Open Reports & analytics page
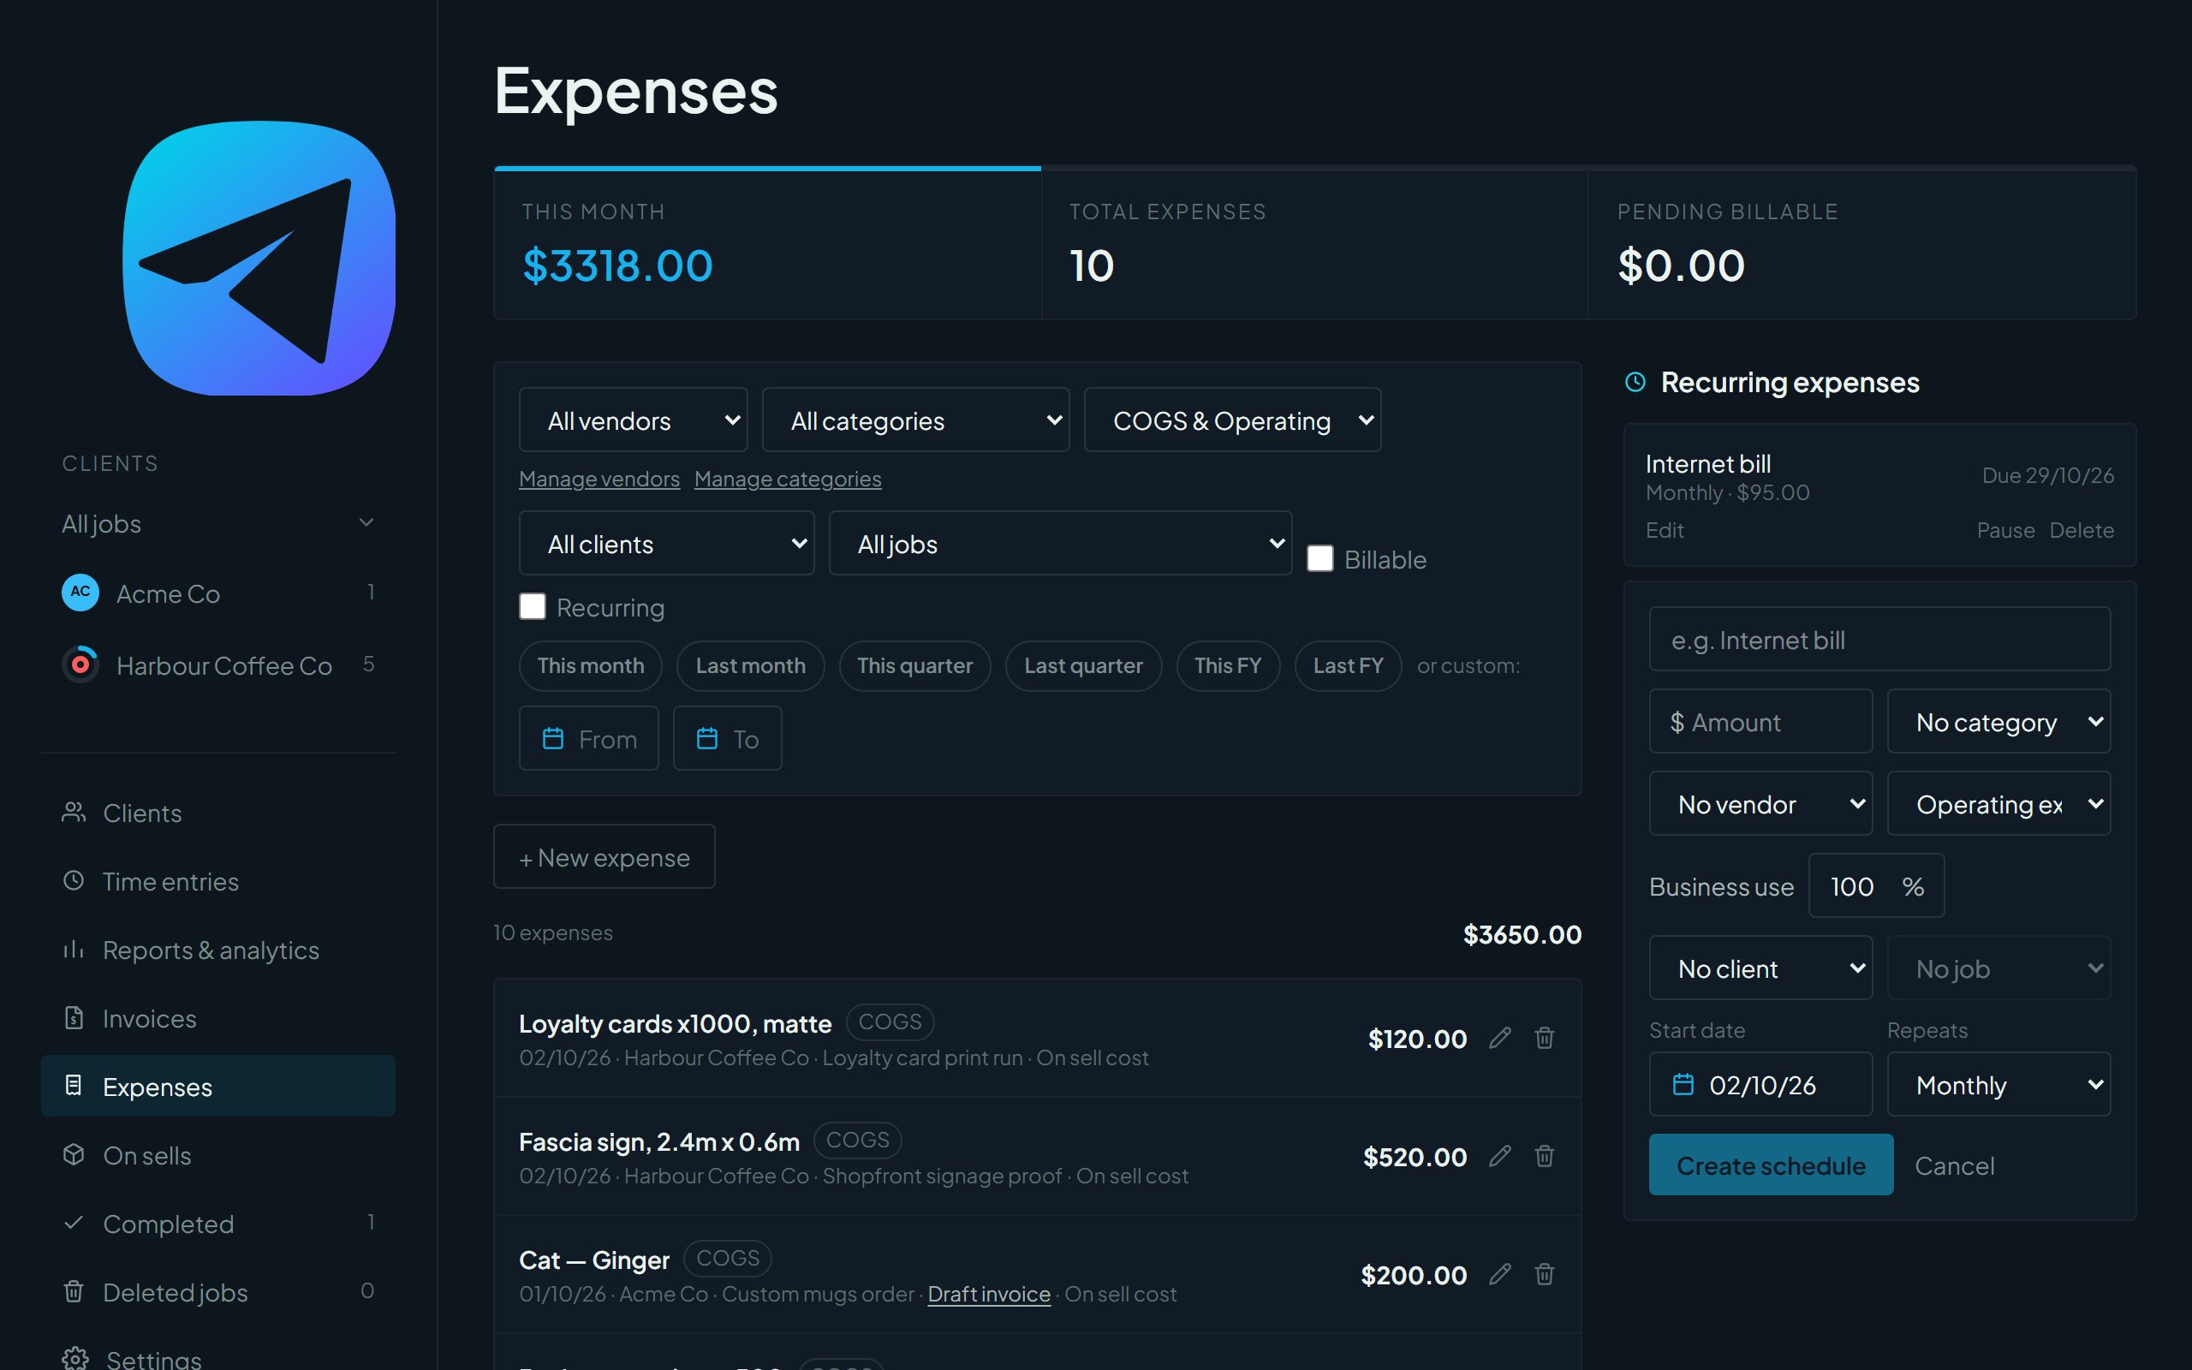This screenshot has width=2192, height=1370. pos(218,950)
